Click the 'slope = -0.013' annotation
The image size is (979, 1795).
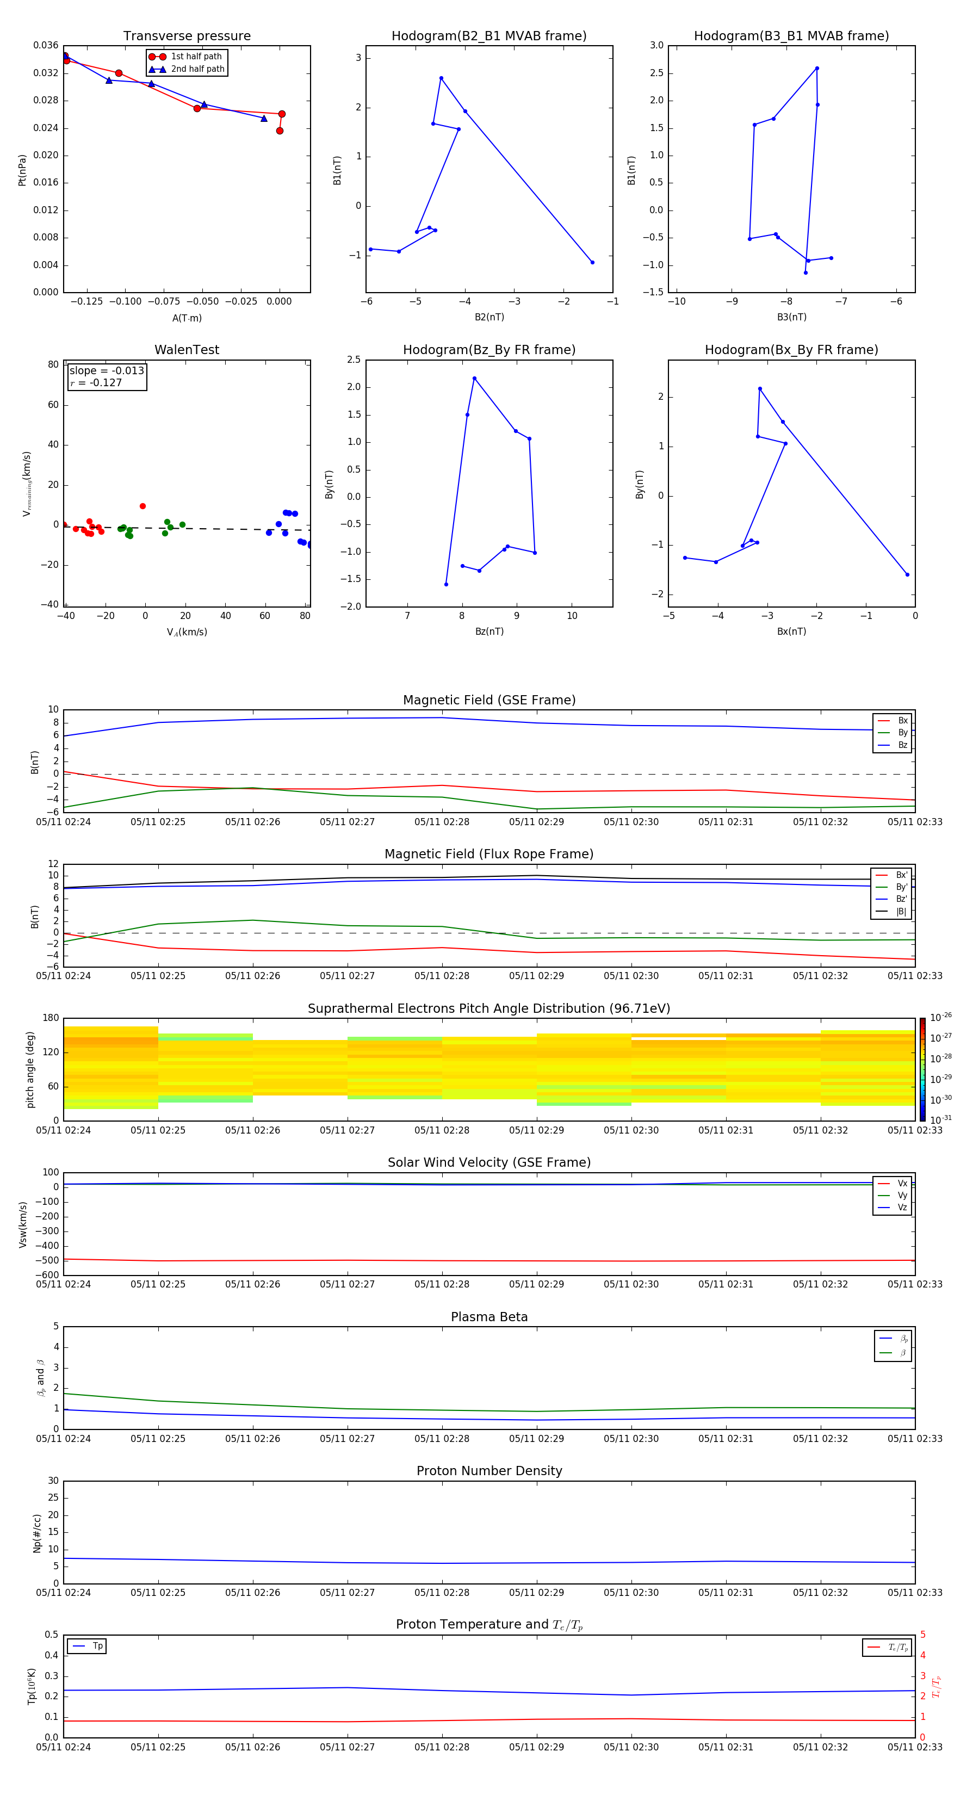(x=107, y=371)
